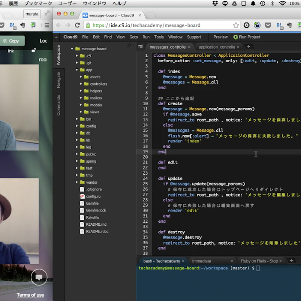Open Gemfile in the file tree
The width and height of the screenshot is (301, 301).
coord(92,203)
